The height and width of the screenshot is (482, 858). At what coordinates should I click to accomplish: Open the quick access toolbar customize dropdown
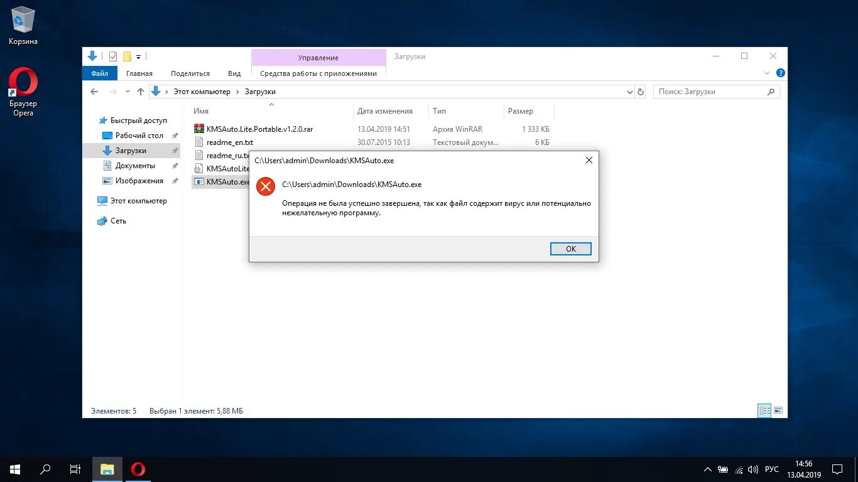click(138, 57)
